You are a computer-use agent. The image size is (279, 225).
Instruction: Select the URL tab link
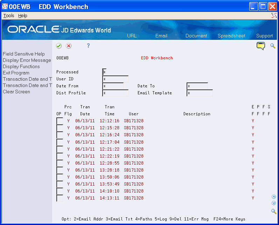click(132, 36)
